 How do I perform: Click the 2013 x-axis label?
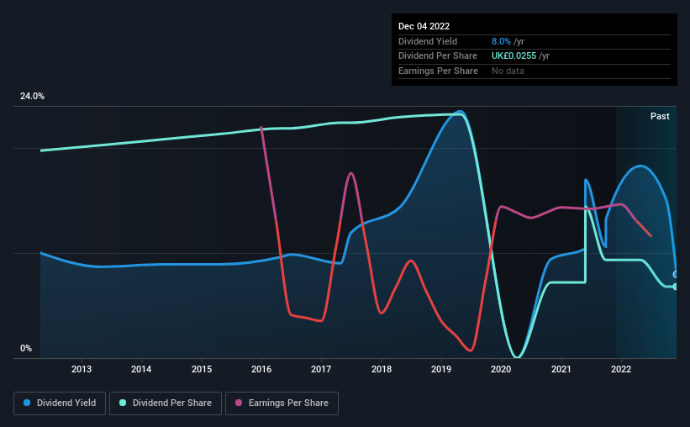tap(82, 369)
